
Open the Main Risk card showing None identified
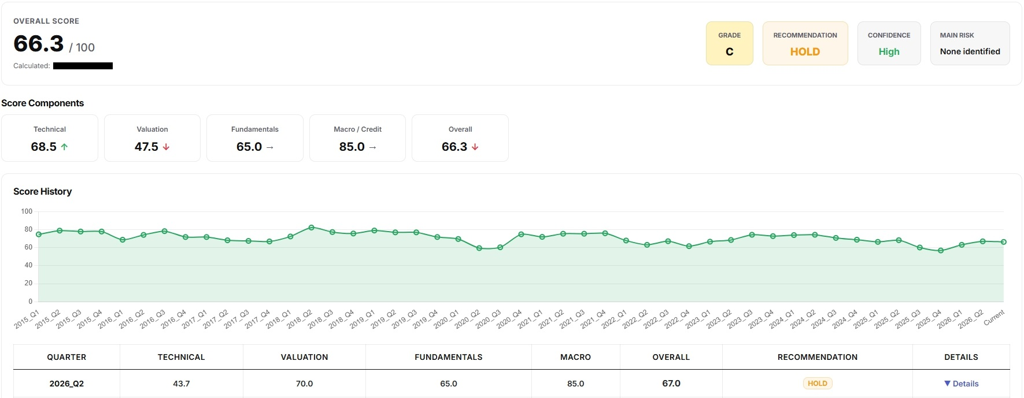[970, 43]
